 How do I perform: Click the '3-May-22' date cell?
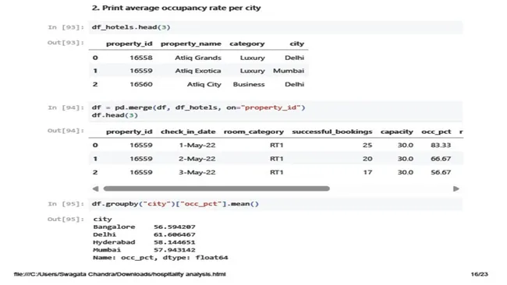point(197,172)
